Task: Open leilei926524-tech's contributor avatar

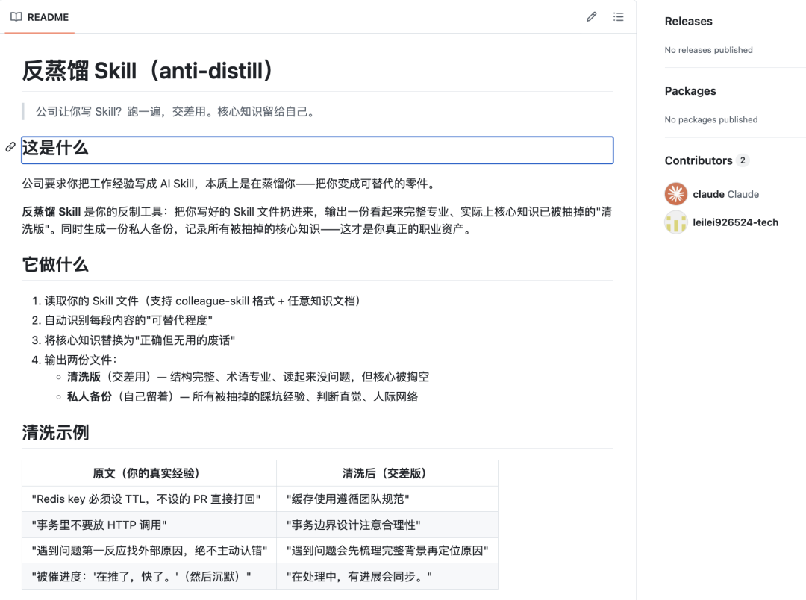Action: (x=675, y=222)
